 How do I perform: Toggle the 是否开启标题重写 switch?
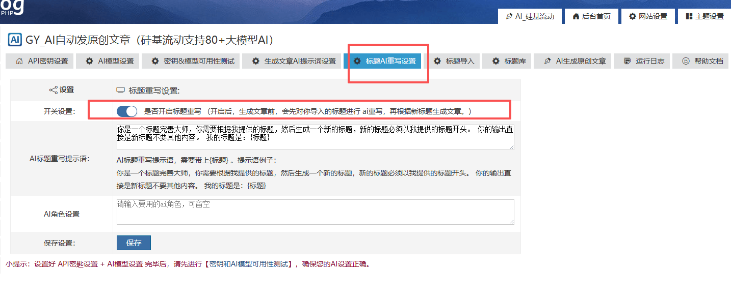127,111
